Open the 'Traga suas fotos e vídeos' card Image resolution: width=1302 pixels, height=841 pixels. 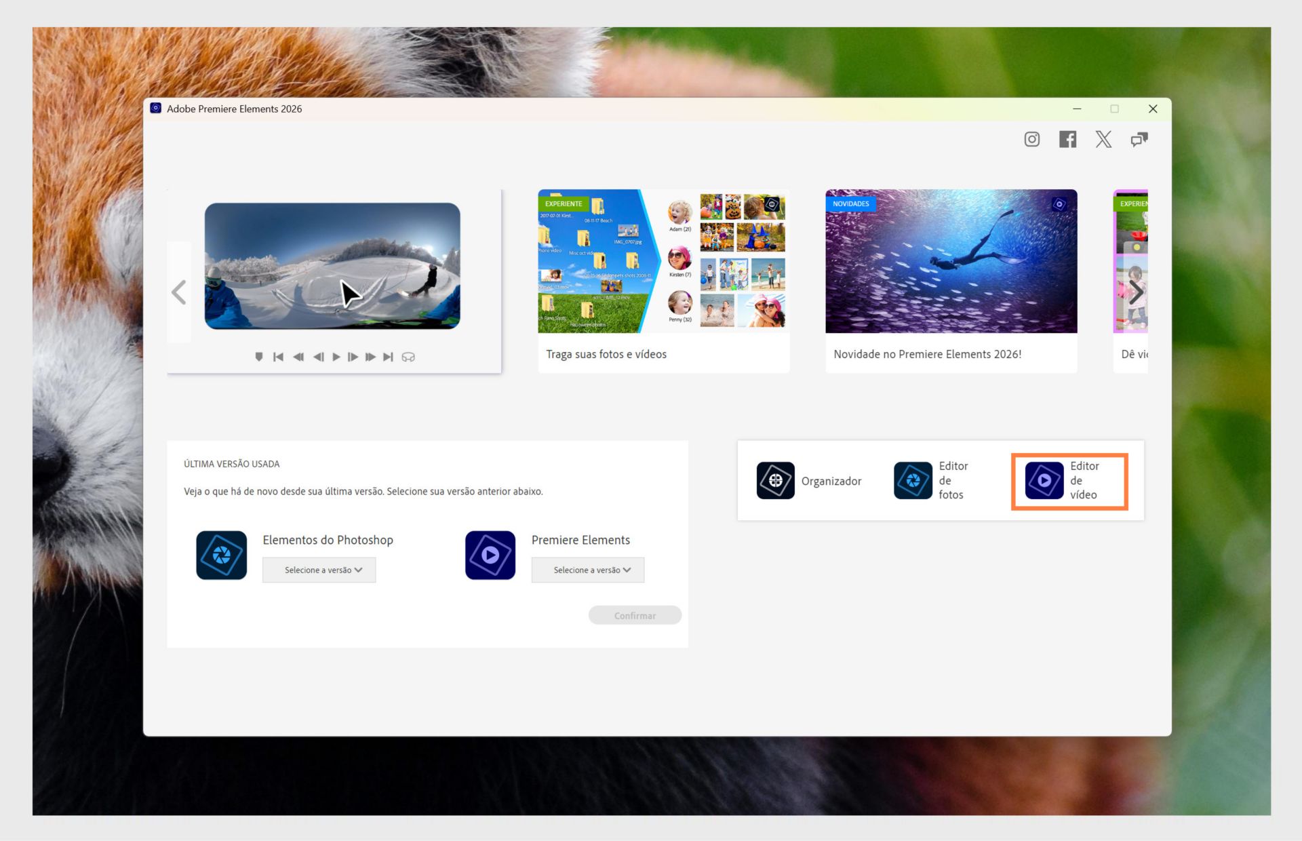[663, 278]
